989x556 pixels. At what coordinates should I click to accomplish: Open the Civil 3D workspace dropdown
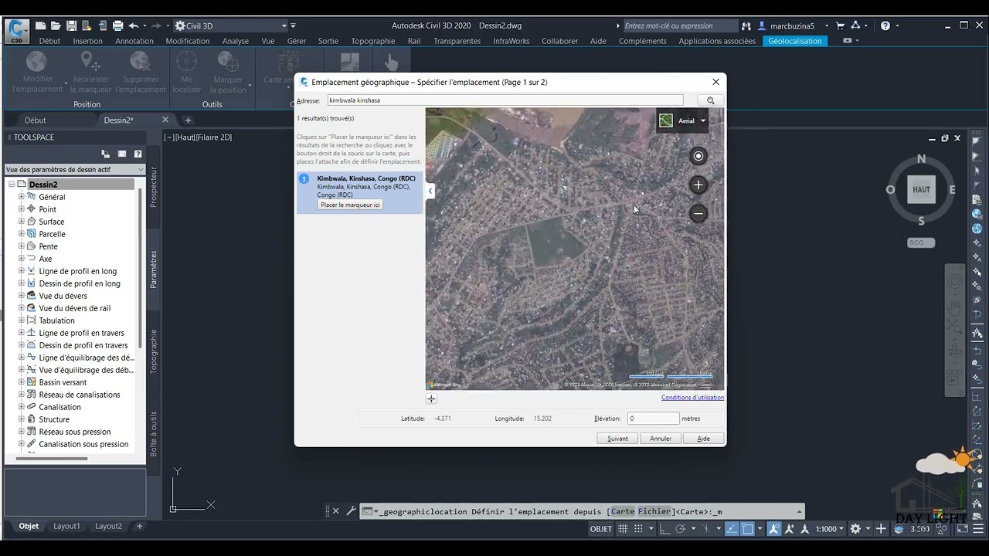click(x=232, y=25)
